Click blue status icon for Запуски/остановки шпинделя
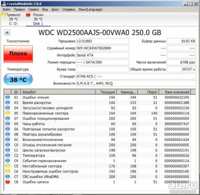Screen dimensions: 200x195 point(7,108)
